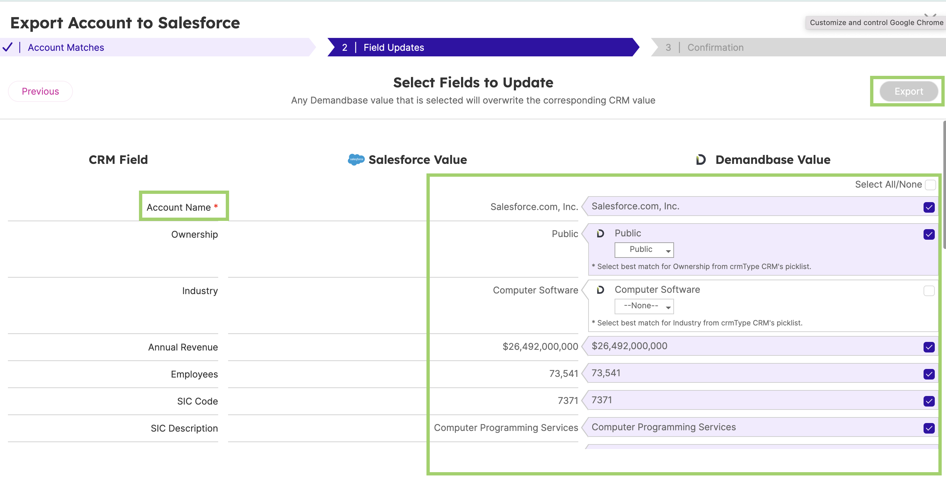This screenshot has width=946, height=486.
Task: Click Demandbase icon in Ownership row
Action: click(x=600, y=233)
